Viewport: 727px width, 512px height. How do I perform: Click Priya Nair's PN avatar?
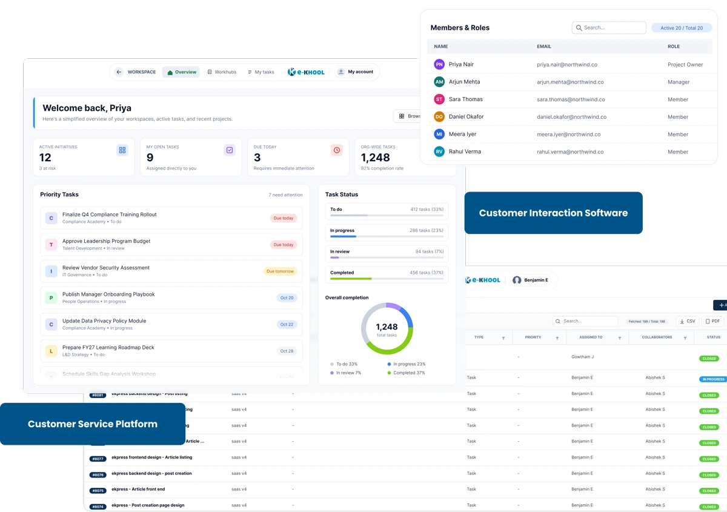coord(439,64)
